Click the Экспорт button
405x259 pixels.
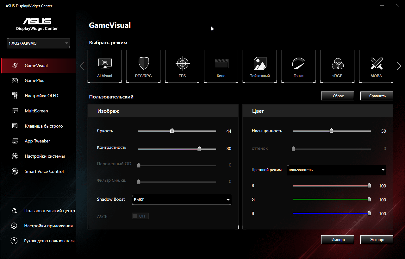377,240
